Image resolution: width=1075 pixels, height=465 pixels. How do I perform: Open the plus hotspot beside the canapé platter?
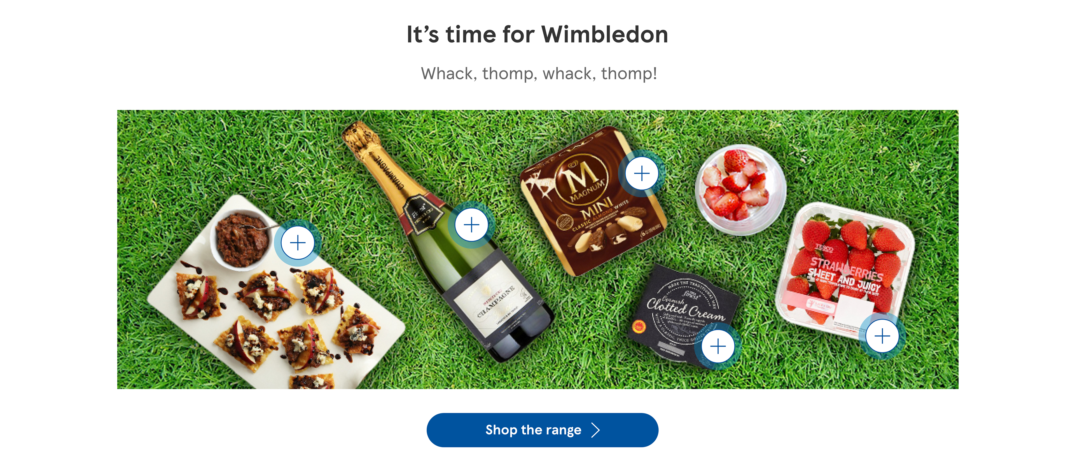pyautogui.click(x=298, y=243)
